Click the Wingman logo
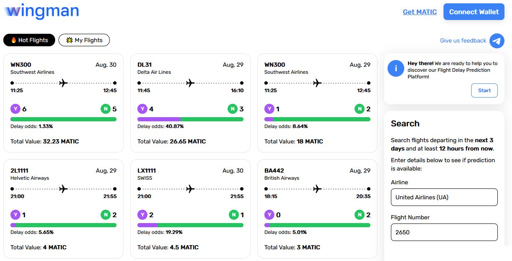Viewport: 512px width, 261px height. point(41,11)
